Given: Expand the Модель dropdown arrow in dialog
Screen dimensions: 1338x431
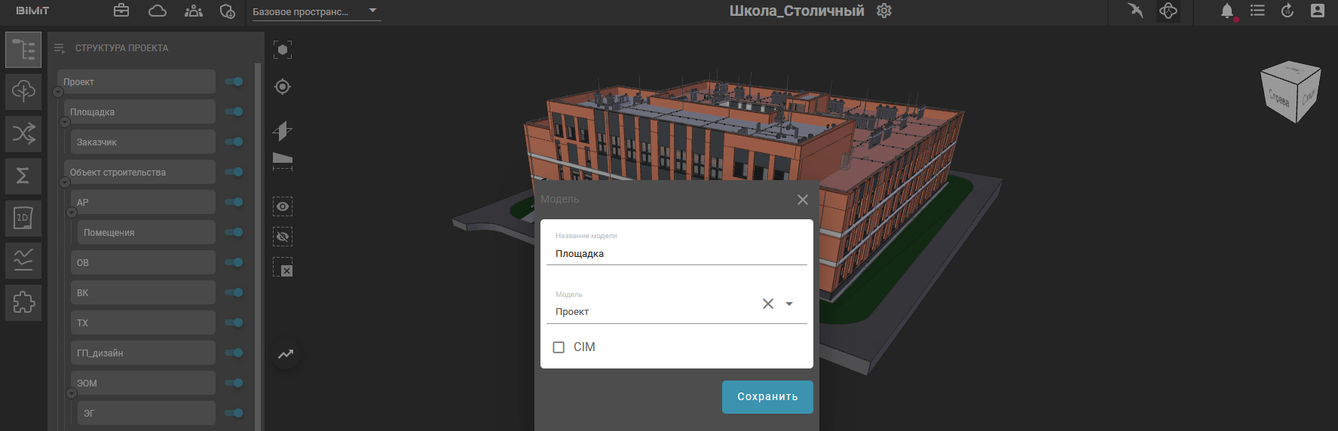Looking at the screenshot, I should pyautogui.click(x=789, y=304).
